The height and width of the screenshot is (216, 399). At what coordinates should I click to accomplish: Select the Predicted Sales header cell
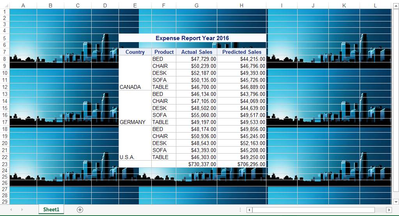tap(241, 52)
